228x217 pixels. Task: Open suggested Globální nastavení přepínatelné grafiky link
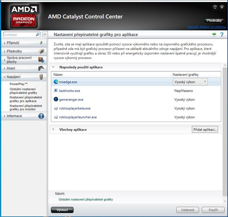pos(86,199)
